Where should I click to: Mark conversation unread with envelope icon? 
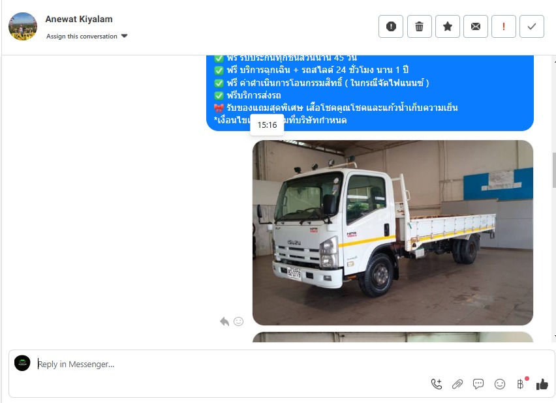coord(476,26)
